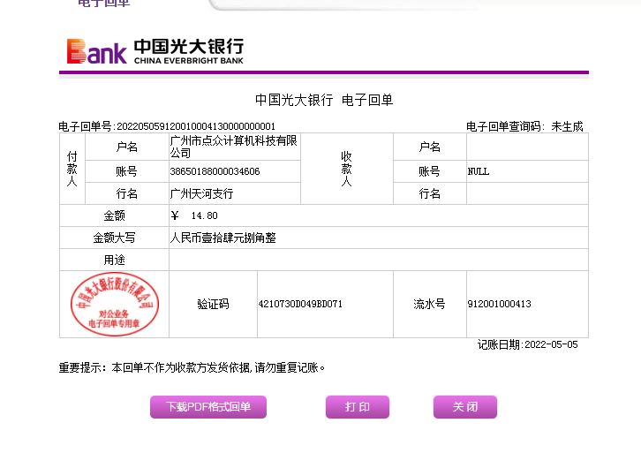Click the empty 用途 purpose field

(x=378, y=260)
